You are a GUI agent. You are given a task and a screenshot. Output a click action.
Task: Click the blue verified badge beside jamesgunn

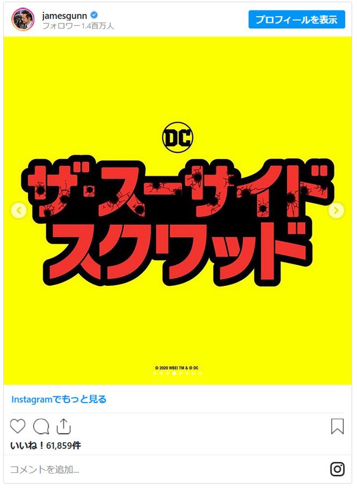94,15
